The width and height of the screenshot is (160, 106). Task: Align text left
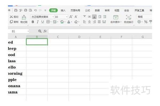pyautogui.click(x=84, y=22)
